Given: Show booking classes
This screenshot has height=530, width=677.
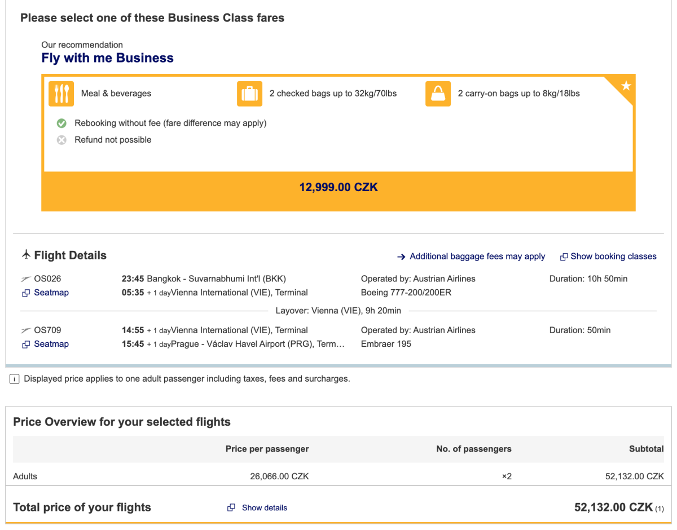Looking at the screenshot, I should (x=613, y=257).
